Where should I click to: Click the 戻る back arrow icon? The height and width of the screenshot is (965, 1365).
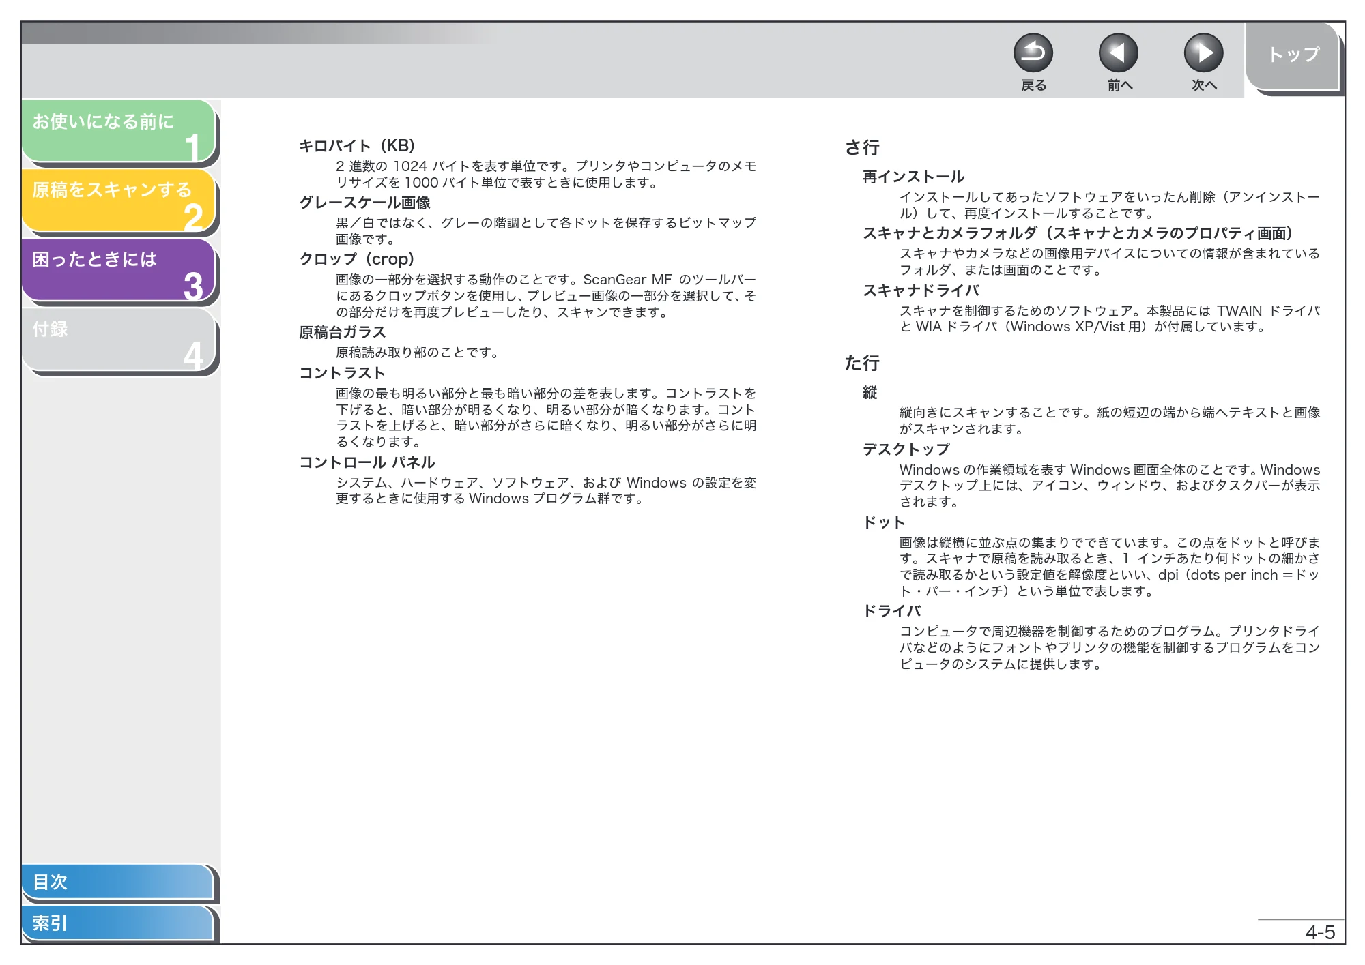point(1033,53)
